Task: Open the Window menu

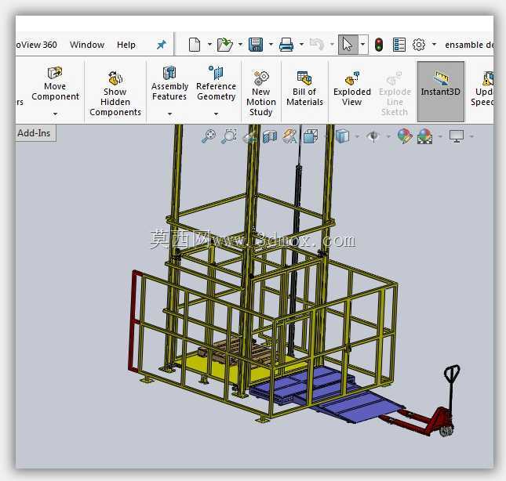Action: 87,45
